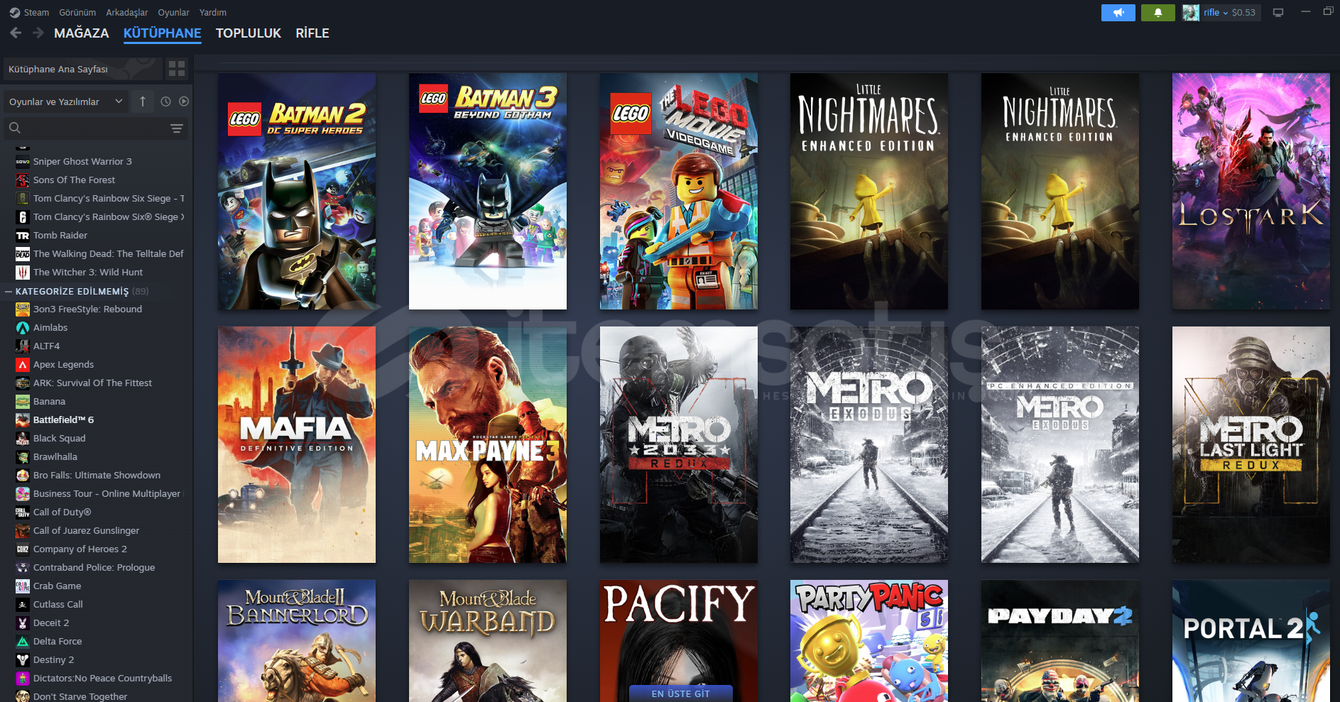Click the Brawlhalla icon in list
Viewport: 1340px width, 702px height.
(x=23, y=456)
